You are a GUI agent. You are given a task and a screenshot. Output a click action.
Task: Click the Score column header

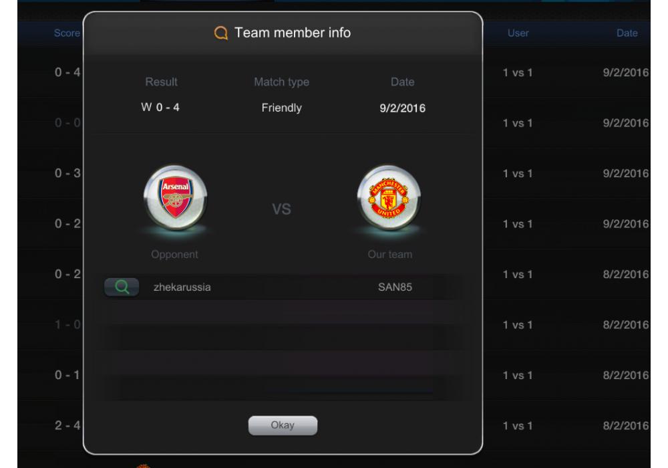coord(67,33)
